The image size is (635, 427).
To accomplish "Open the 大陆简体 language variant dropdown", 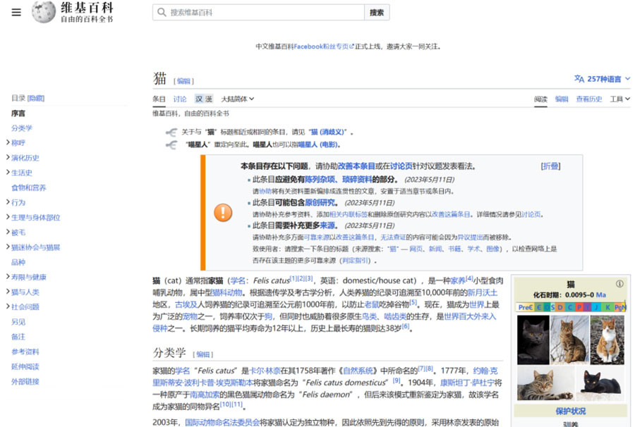I will (x=237, y=99).
